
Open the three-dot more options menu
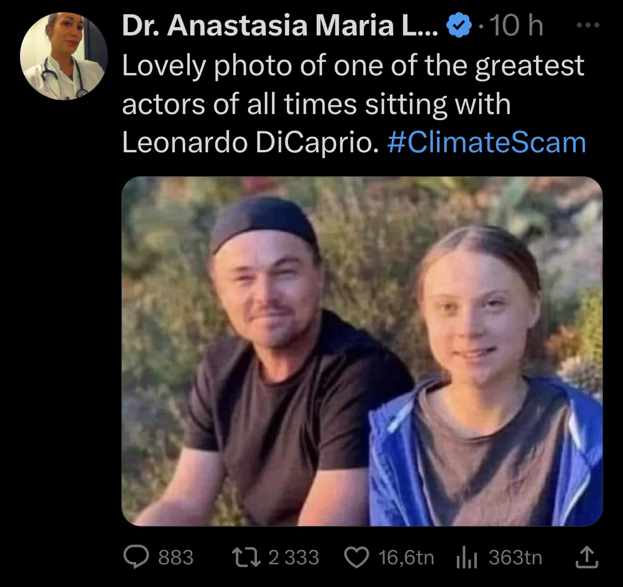coord(588,26)
